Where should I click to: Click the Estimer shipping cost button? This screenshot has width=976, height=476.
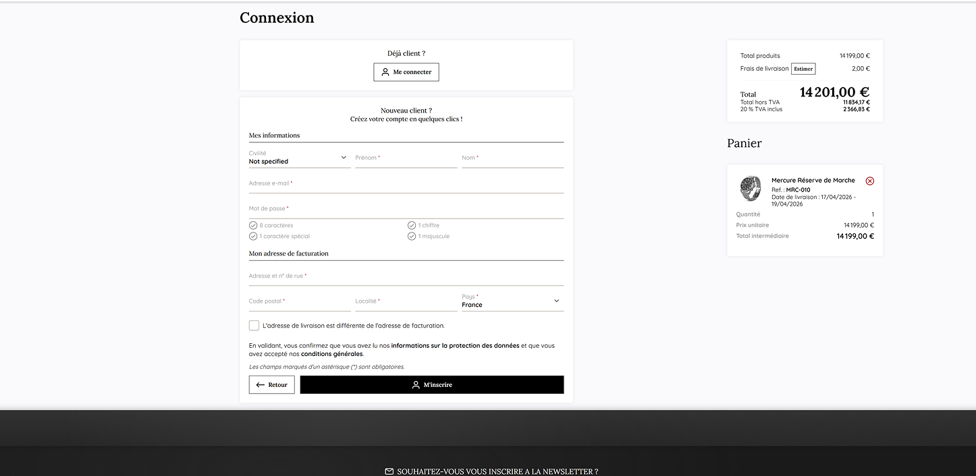point(803,68)
